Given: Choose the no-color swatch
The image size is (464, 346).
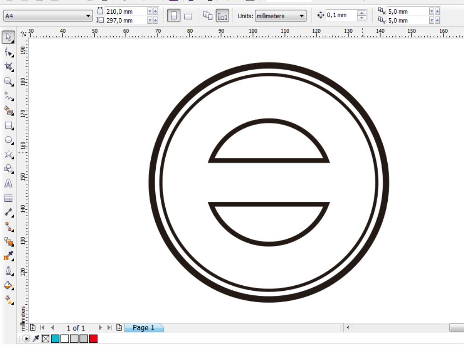Looking at the screenshot, I should [46, 339].
